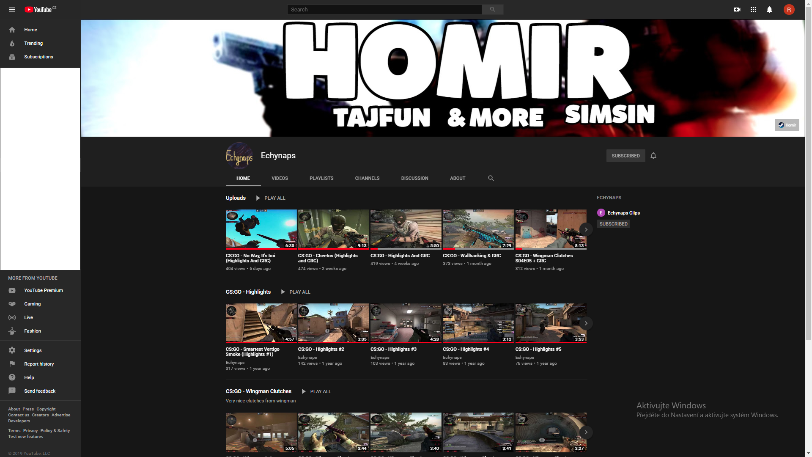Switch to the Videos tab
The height and width of the screenshot is (457, 812).
[x=280, y=178]
